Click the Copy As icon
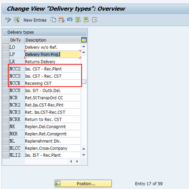The width and height of the screenshot is (189, 189). click(x=53, y=20)
